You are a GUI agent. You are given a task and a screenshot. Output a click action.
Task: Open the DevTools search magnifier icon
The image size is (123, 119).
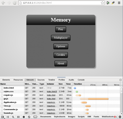tap(13, 117)
